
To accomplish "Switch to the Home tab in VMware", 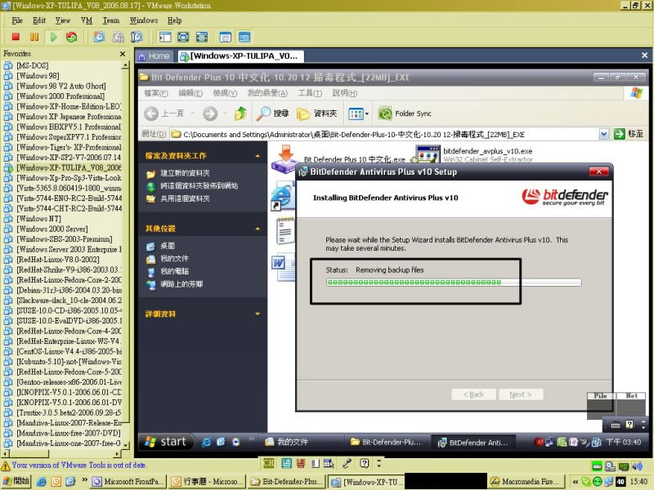I will 154,56.
